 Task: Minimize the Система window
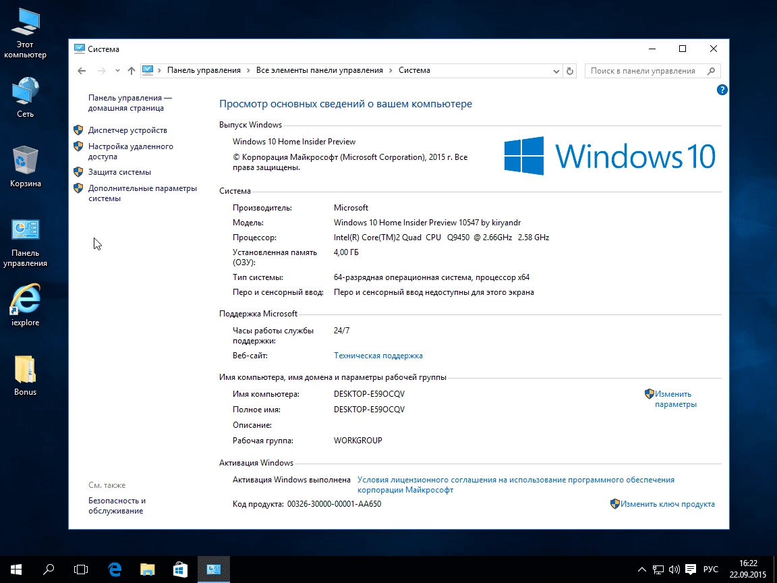point(652,49)
